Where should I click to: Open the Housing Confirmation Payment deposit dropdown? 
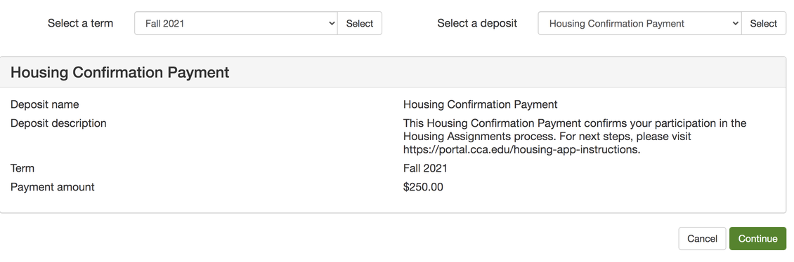(639, 23)
